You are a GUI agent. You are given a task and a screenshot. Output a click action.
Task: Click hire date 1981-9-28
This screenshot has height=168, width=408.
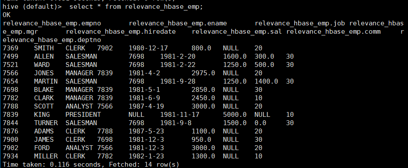(x=178, y=81)
